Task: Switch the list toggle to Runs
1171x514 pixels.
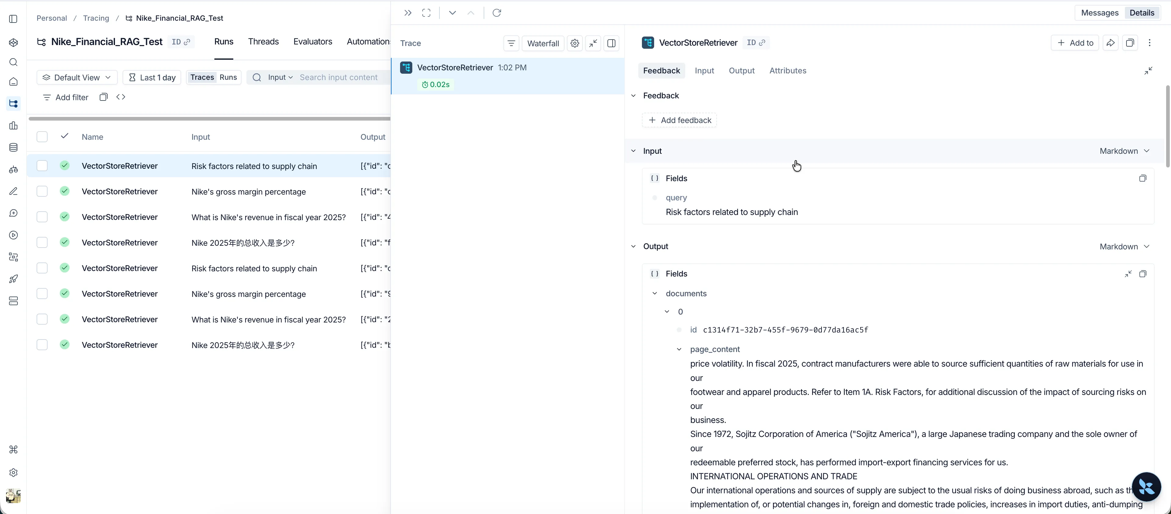Action: tap(228, 77)
